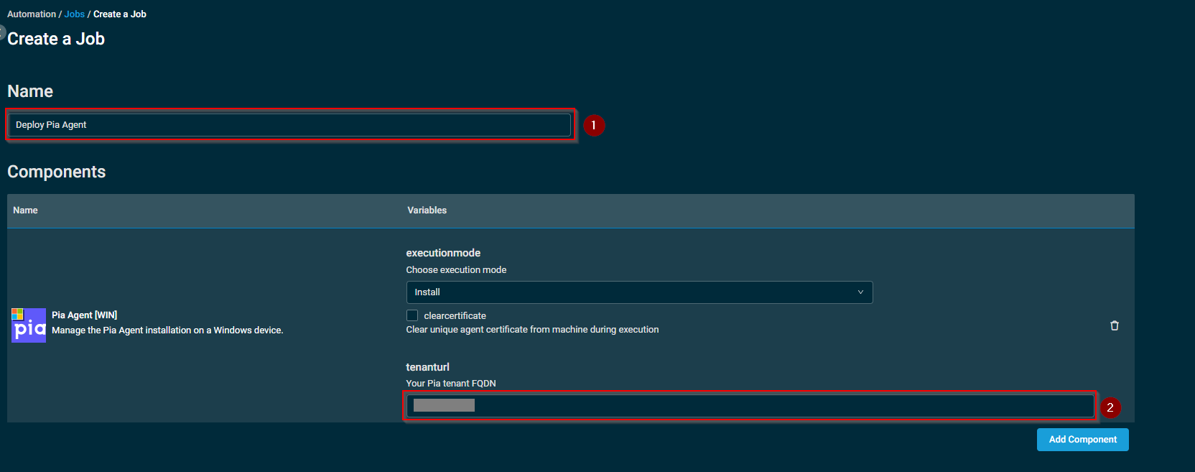The width and height of the screenshot is (1195, 472).
Task: Click the "Create a Job" page heading
Action: (x=56, y=39)
